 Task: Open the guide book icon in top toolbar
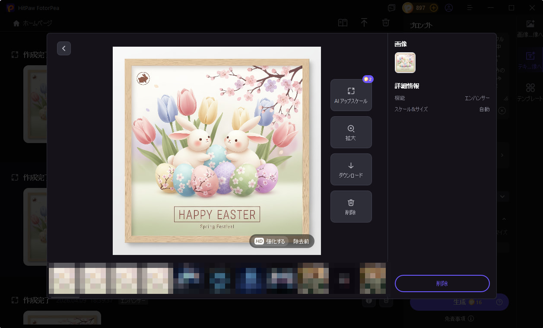pos(343,23)
